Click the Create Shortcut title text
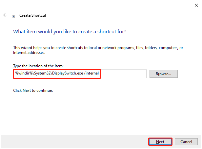This screenshot has width=202, height=149. tap(33, 15)
